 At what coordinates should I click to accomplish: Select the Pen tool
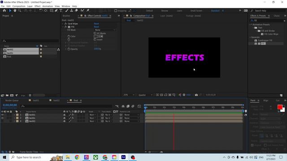click(x=56, y=11)
